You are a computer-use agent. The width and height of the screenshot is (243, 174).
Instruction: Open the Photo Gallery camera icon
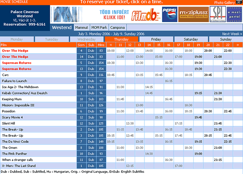click(239, 2)
